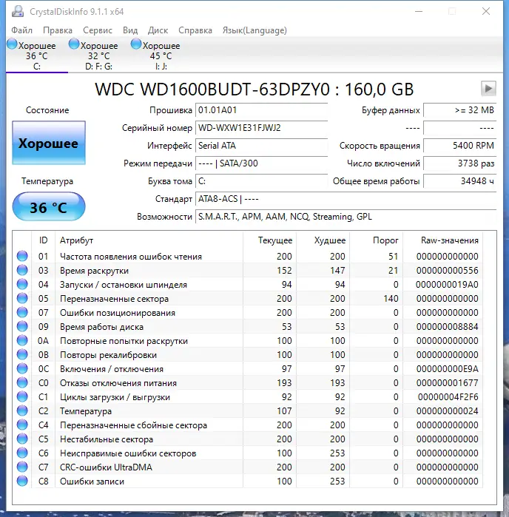Click status dot for Температура attribute C2
The image size is (509, 517).
[22, 410]
